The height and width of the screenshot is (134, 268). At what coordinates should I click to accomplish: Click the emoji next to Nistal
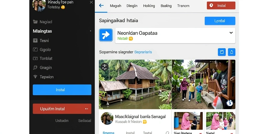point(131,38)
